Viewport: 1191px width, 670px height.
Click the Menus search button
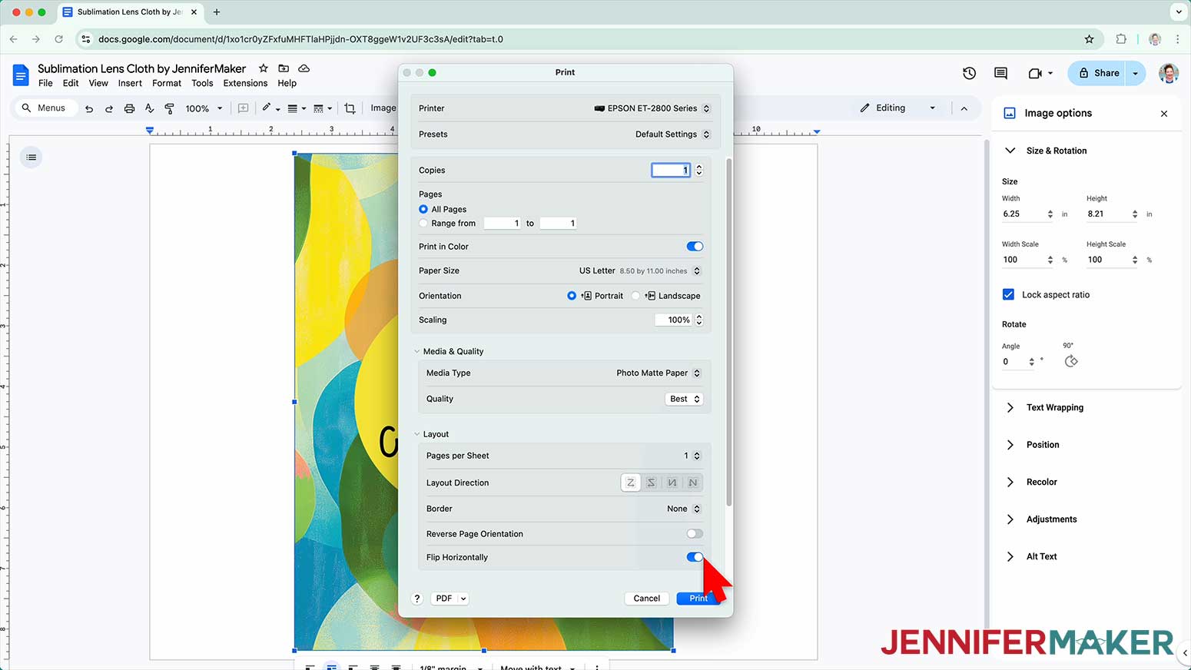click(x=45, y=108)
